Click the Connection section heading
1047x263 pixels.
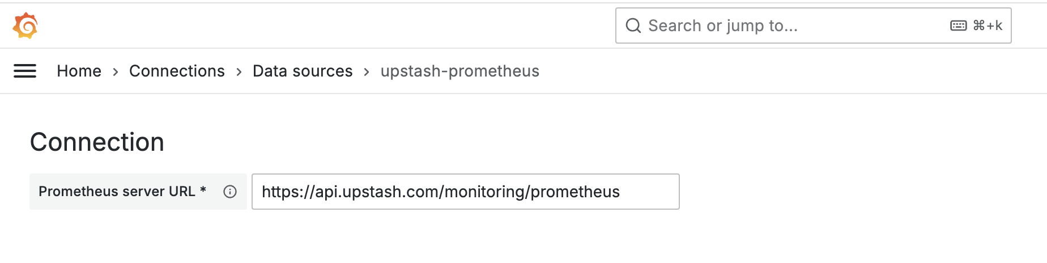[97, 142]
